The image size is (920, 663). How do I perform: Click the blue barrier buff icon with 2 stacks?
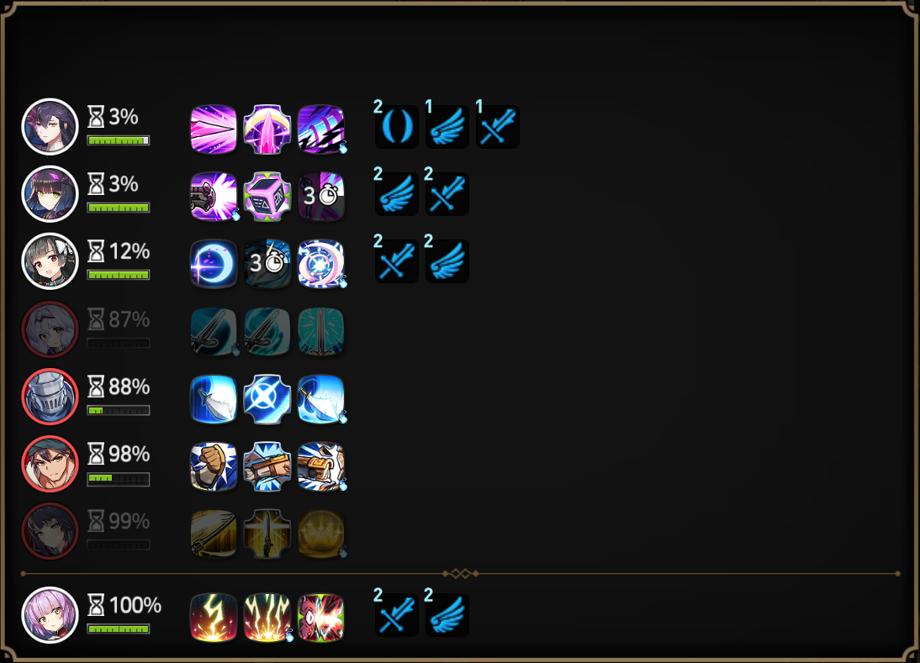(397, 127)
